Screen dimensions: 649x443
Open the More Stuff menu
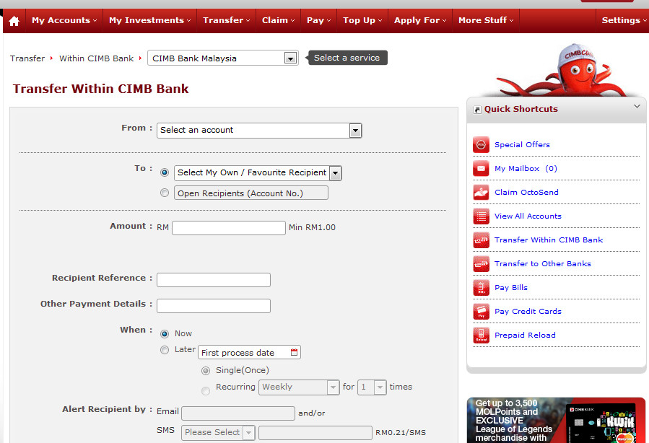tap(486, 20)
